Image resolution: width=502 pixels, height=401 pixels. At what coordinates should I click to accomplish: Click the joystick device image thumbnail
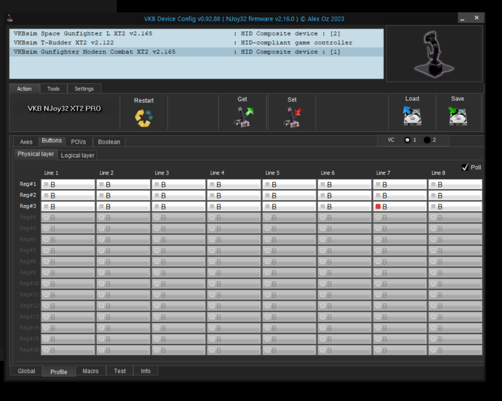click(x=434, y=54)
